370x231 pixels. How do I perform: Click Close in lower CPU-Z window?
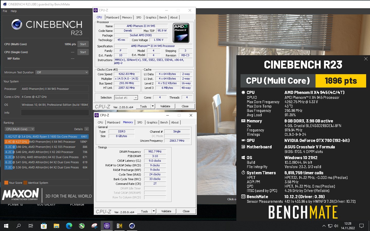186,211
